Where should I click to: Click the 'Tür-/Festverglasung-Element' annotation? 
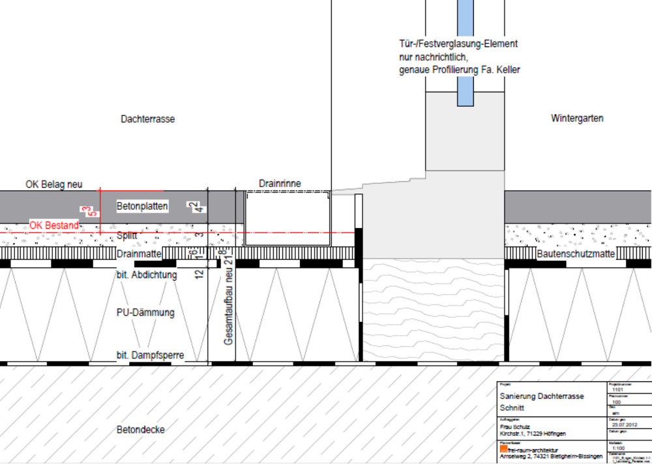(x=458, y=44)
